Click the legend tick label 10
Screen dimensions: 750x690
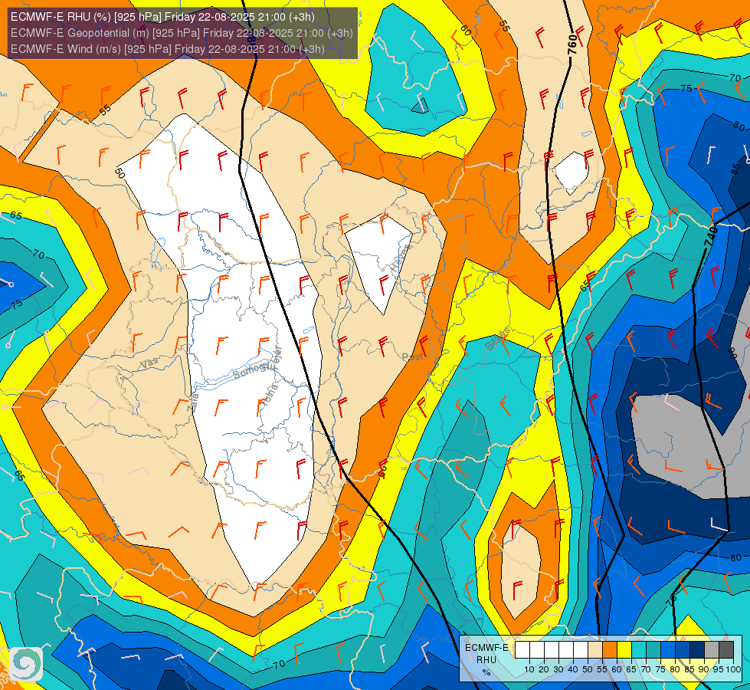tap(529, 669)
